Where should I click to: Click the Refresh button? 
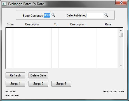click(x=15, y=75)
